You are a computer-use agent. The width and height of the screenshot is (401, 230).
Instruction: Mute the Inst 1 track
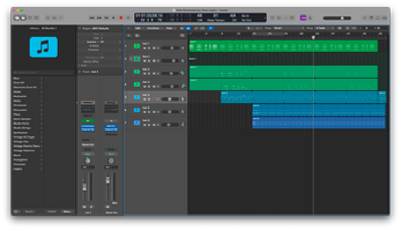[144, 48]
